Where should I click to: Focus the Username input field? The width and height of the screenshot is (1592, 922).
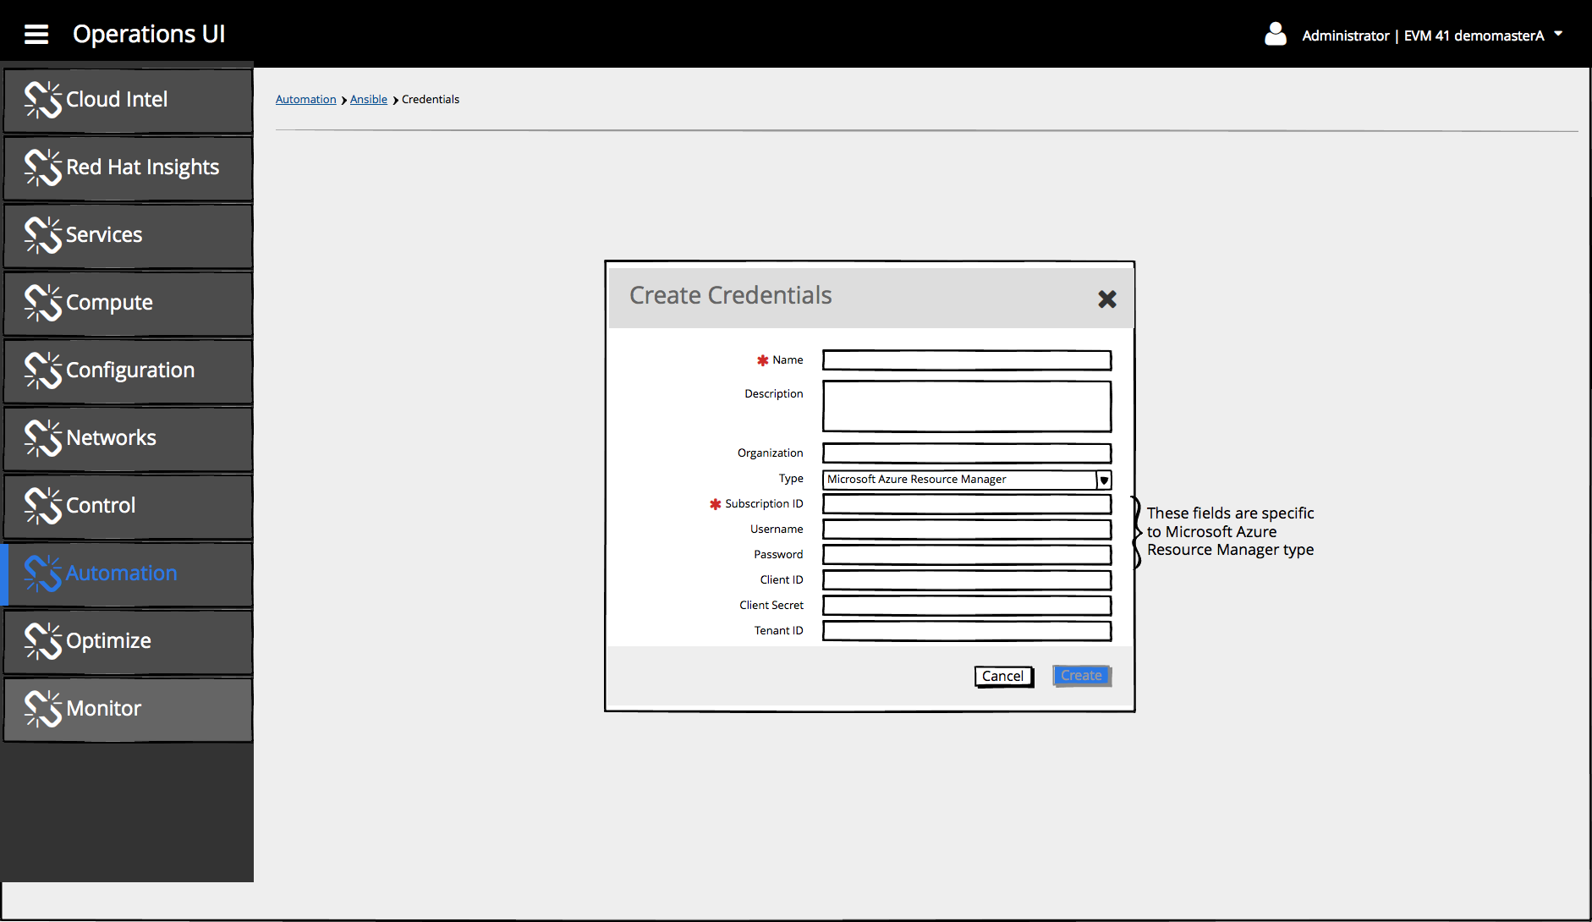click(967, 530)
